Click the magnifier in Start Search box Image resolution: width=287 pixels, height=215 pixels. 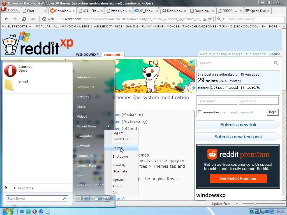65,198
